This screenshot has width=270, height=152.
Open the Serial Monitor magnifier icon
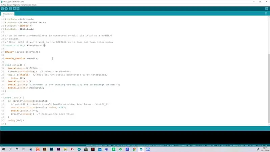[267, 9]
